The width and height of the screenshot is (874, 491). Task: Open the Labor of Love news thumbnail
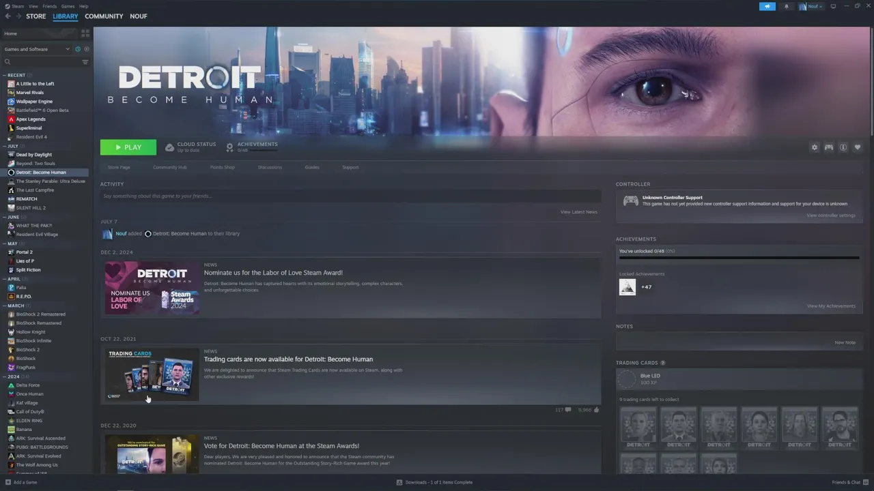[x=152, y=287]
